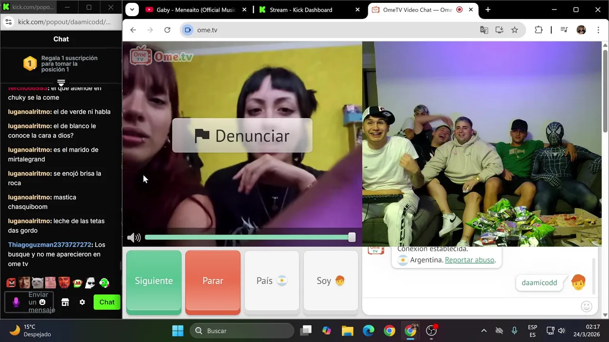Open Microsoft Edge from taskbar

click(x=368, y=331)
